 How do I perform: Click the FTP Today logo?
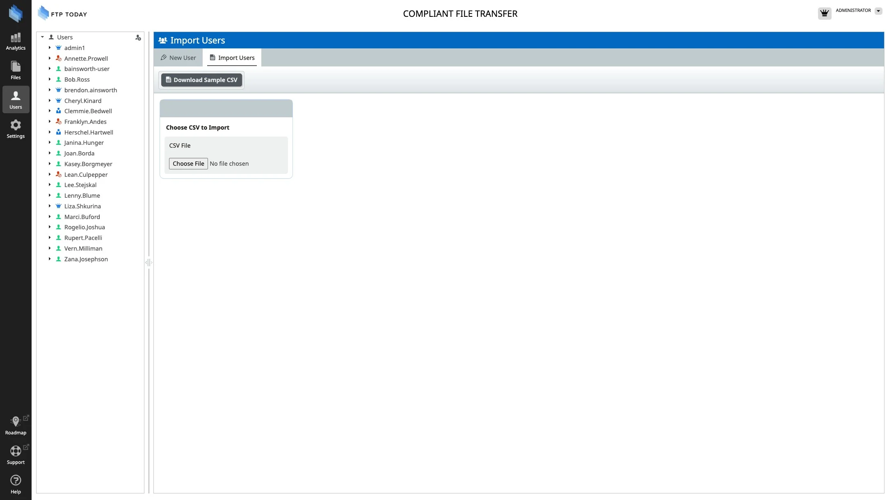pos(62,14)
